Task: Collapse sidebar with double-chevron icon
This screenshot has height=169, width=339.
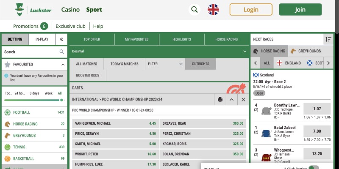Action: [61, 39]
